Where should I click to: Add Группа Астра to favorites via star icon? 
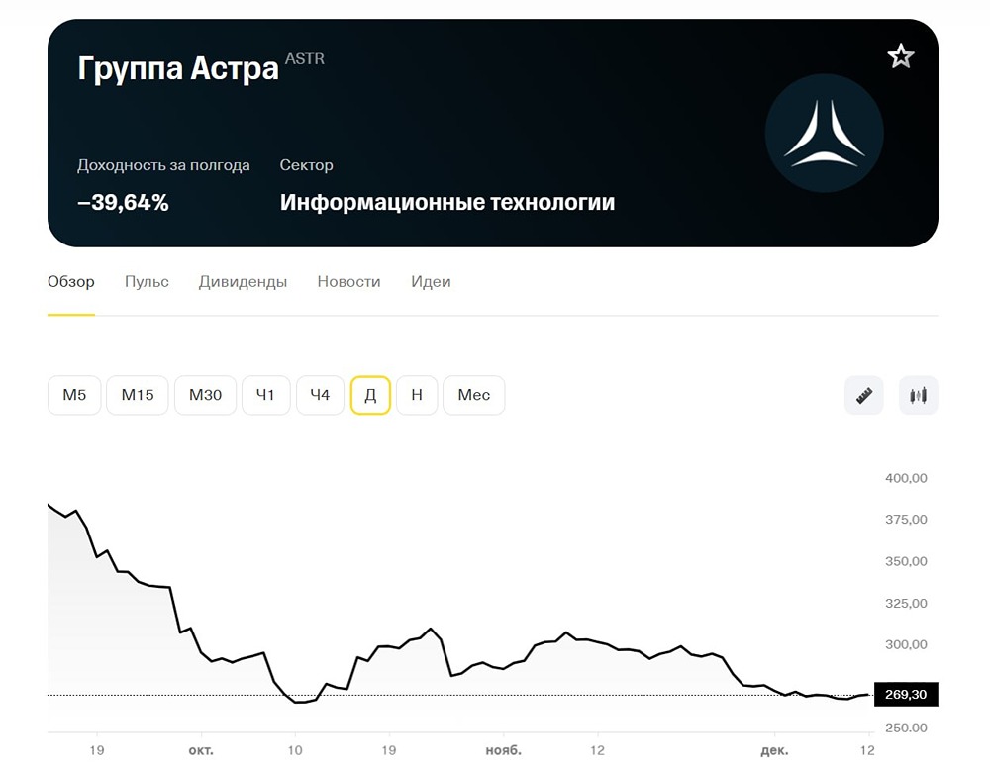click(901, 55)
